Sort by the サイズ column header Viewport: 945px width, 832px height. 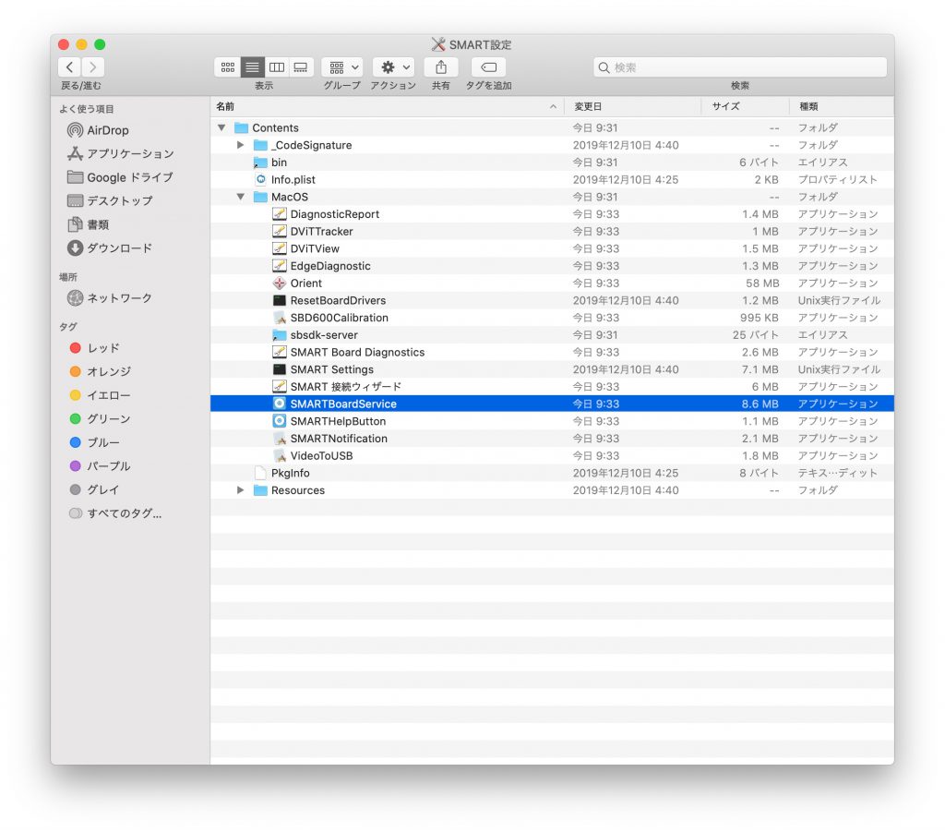(746, 107)
